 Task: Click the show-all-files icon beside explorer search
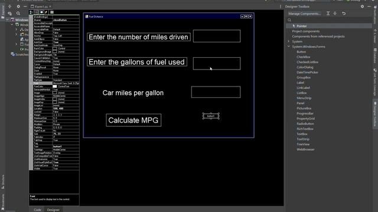pyautogui.click(x=10, y=14)
